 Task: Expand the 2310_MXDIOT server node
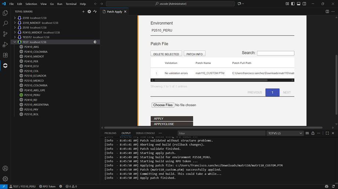[x=15, y=23]
